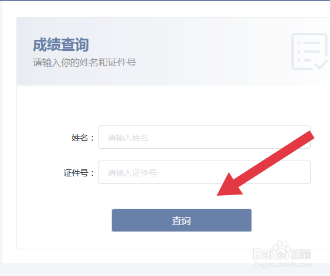The width and height of the screenshot is (330, 276).
Task: Select the 成绩查询 page heading
Action: [x=61, y=45]
